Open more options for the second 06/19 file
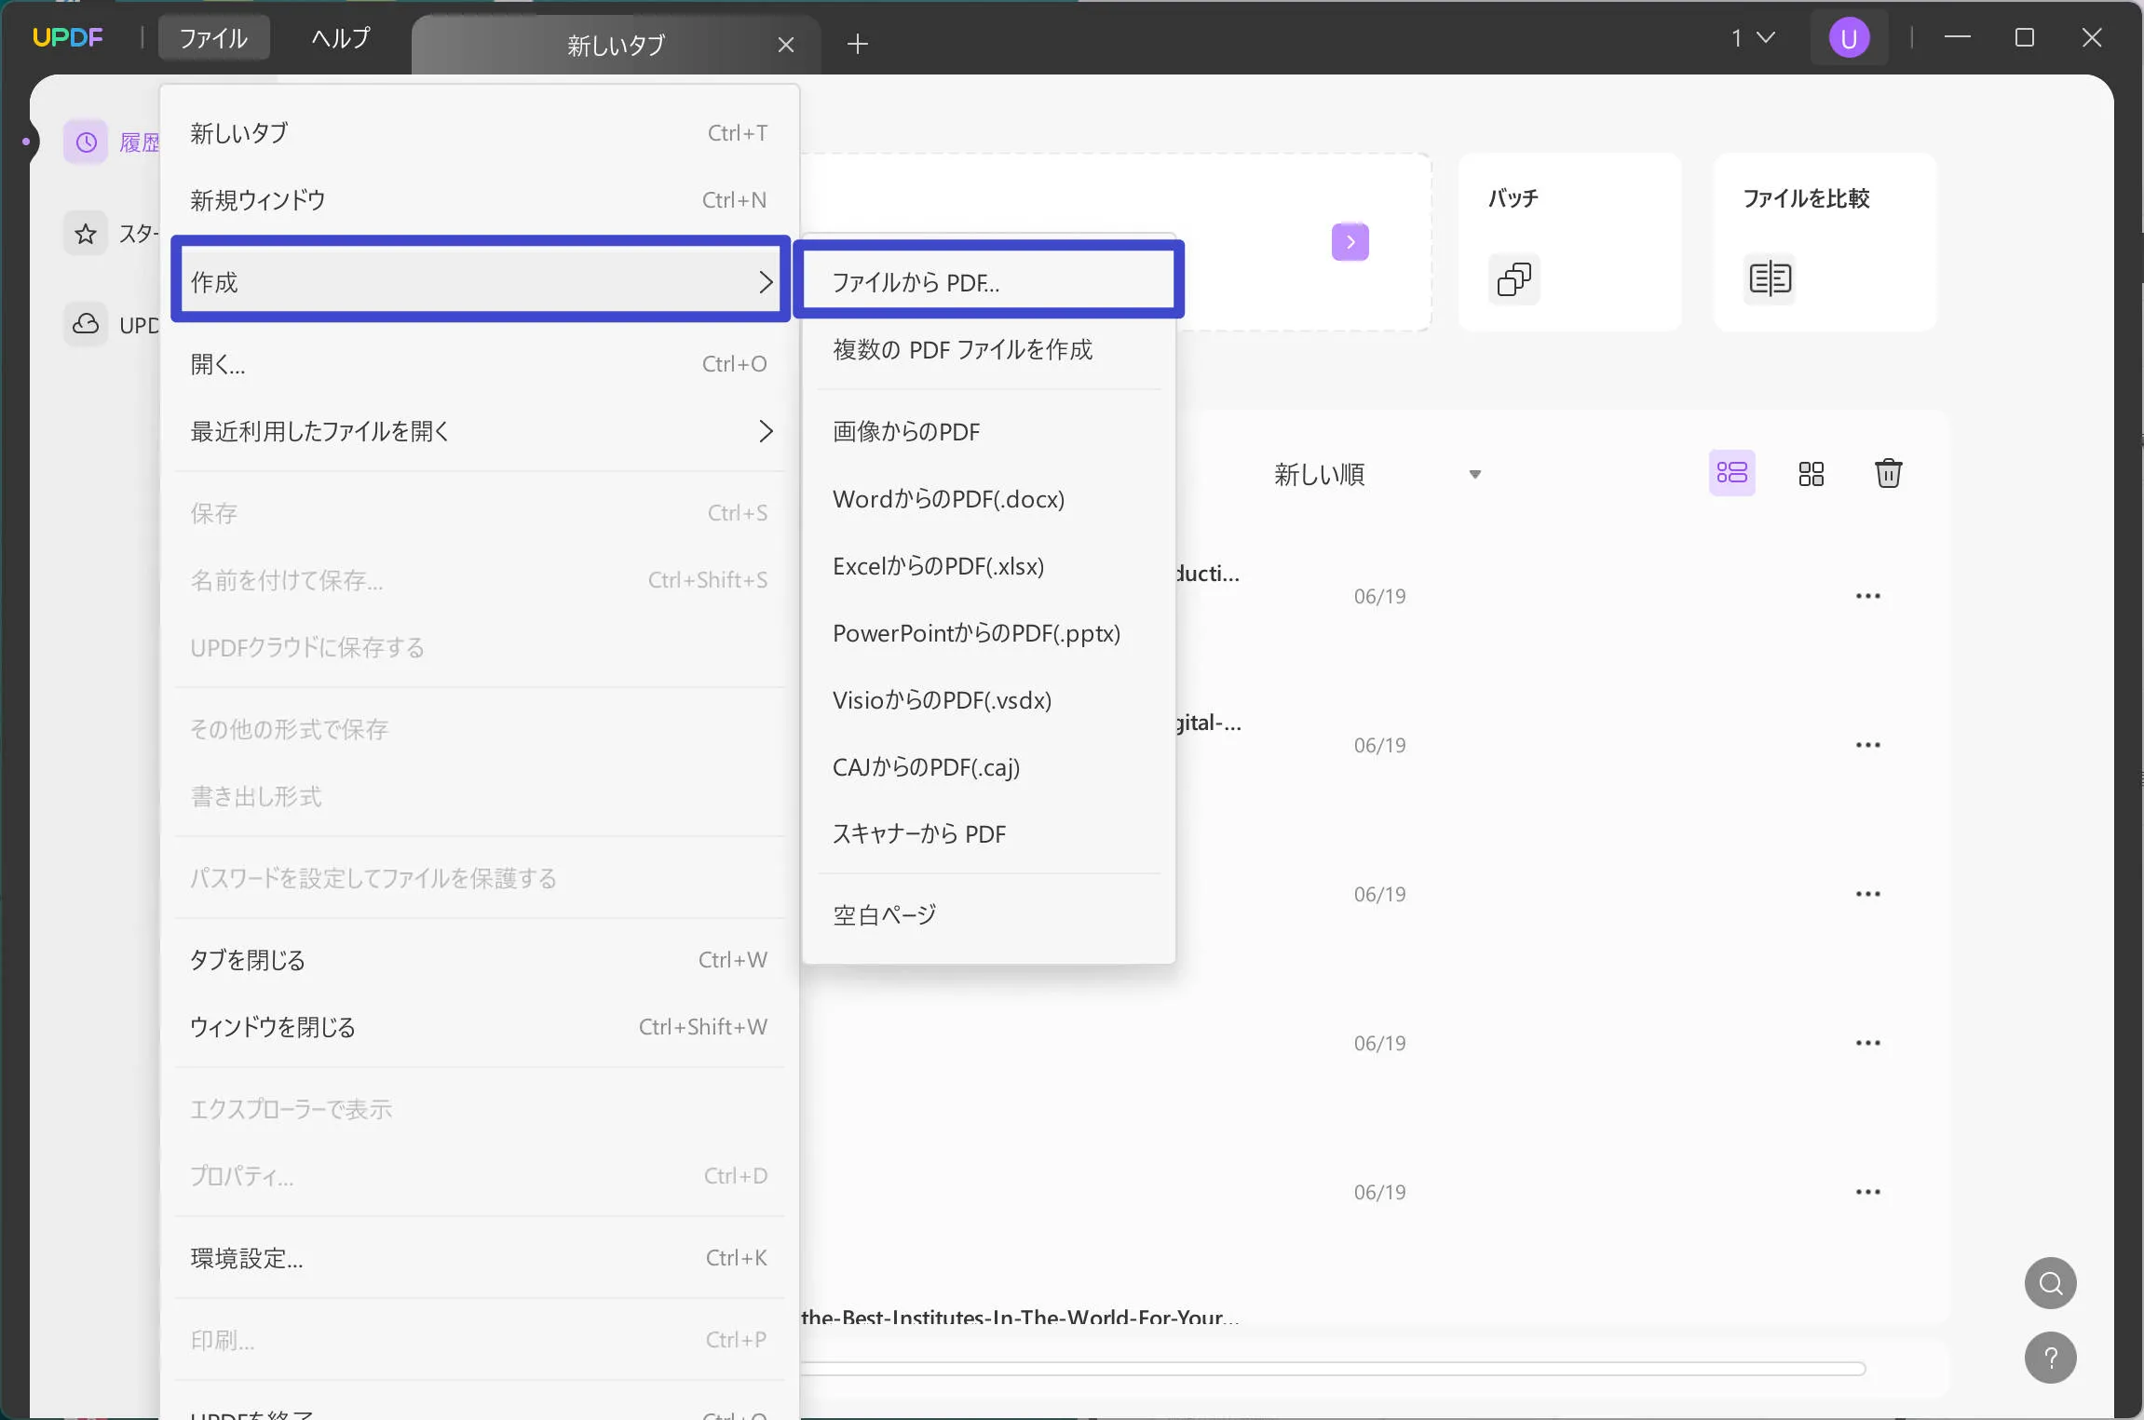The width and height of the screenshot is (2144, 1420). [1868, 745]
